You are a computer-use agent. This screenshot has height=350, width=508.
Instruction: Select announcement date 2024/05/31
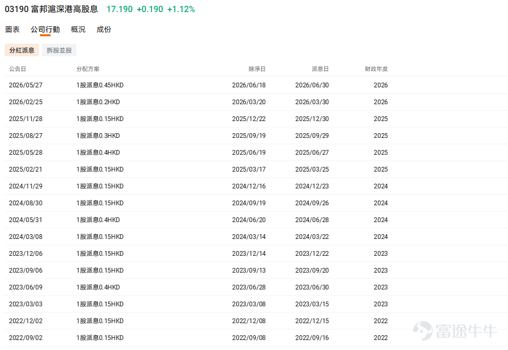(26, 220)
